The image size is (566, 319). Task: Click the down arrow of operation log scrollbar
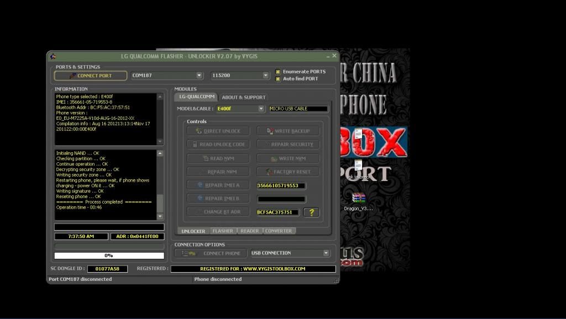click(160, 217)
